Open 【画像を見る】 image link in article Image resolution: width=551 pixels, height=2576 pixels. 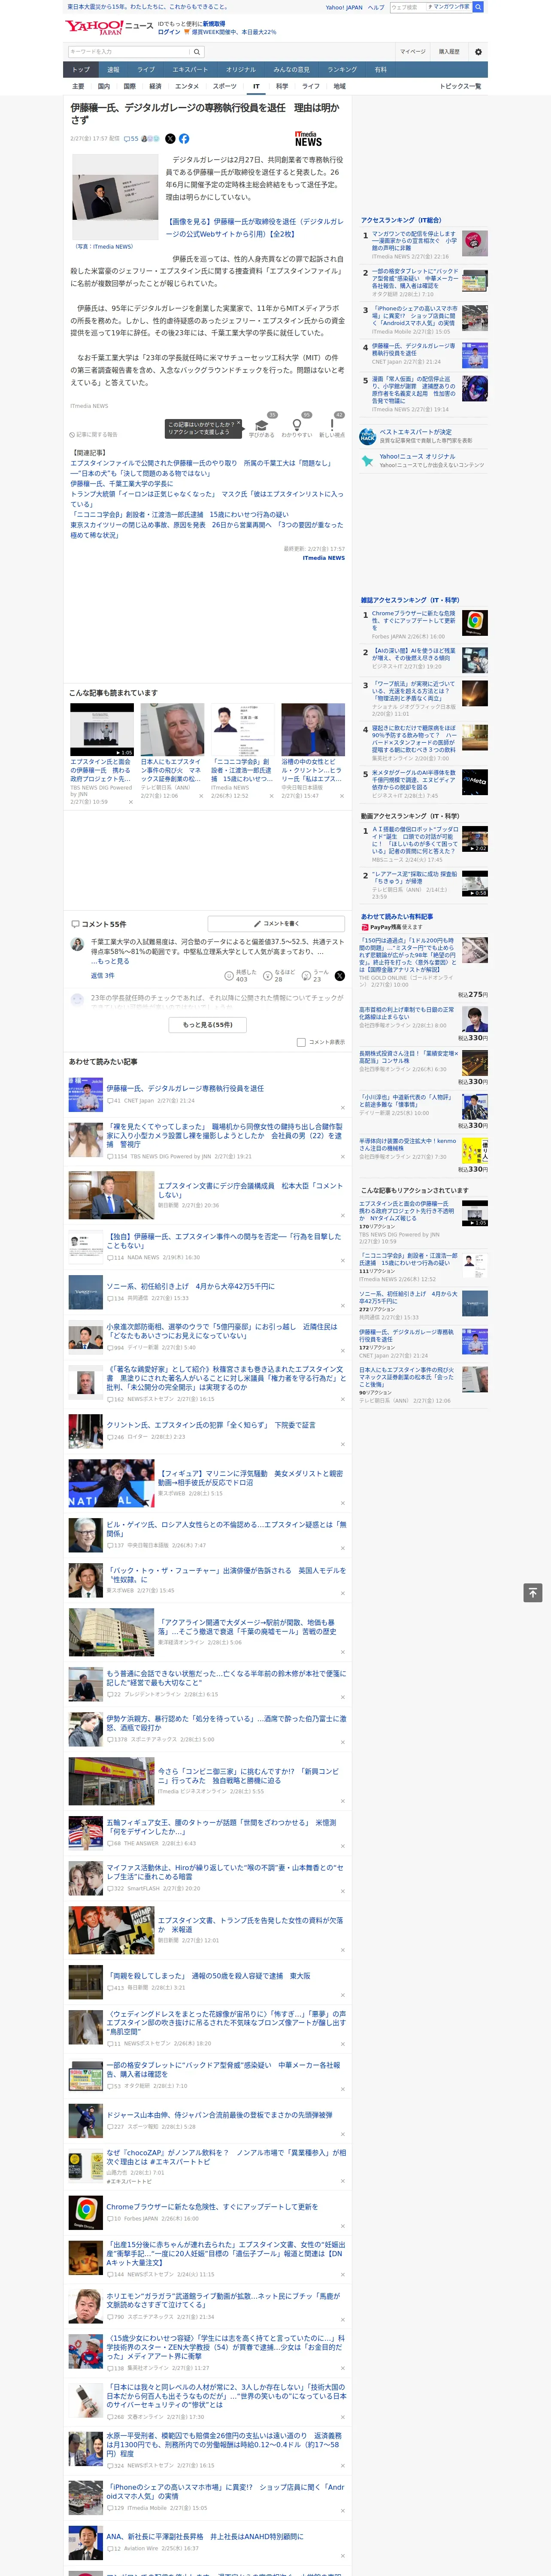(254, 228)
